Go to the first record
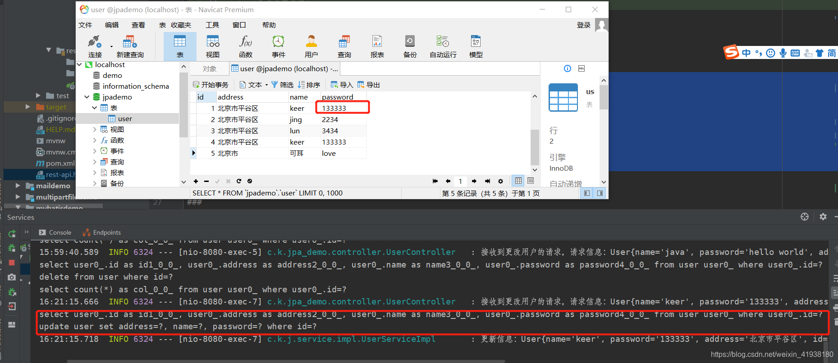 (435, 181)
